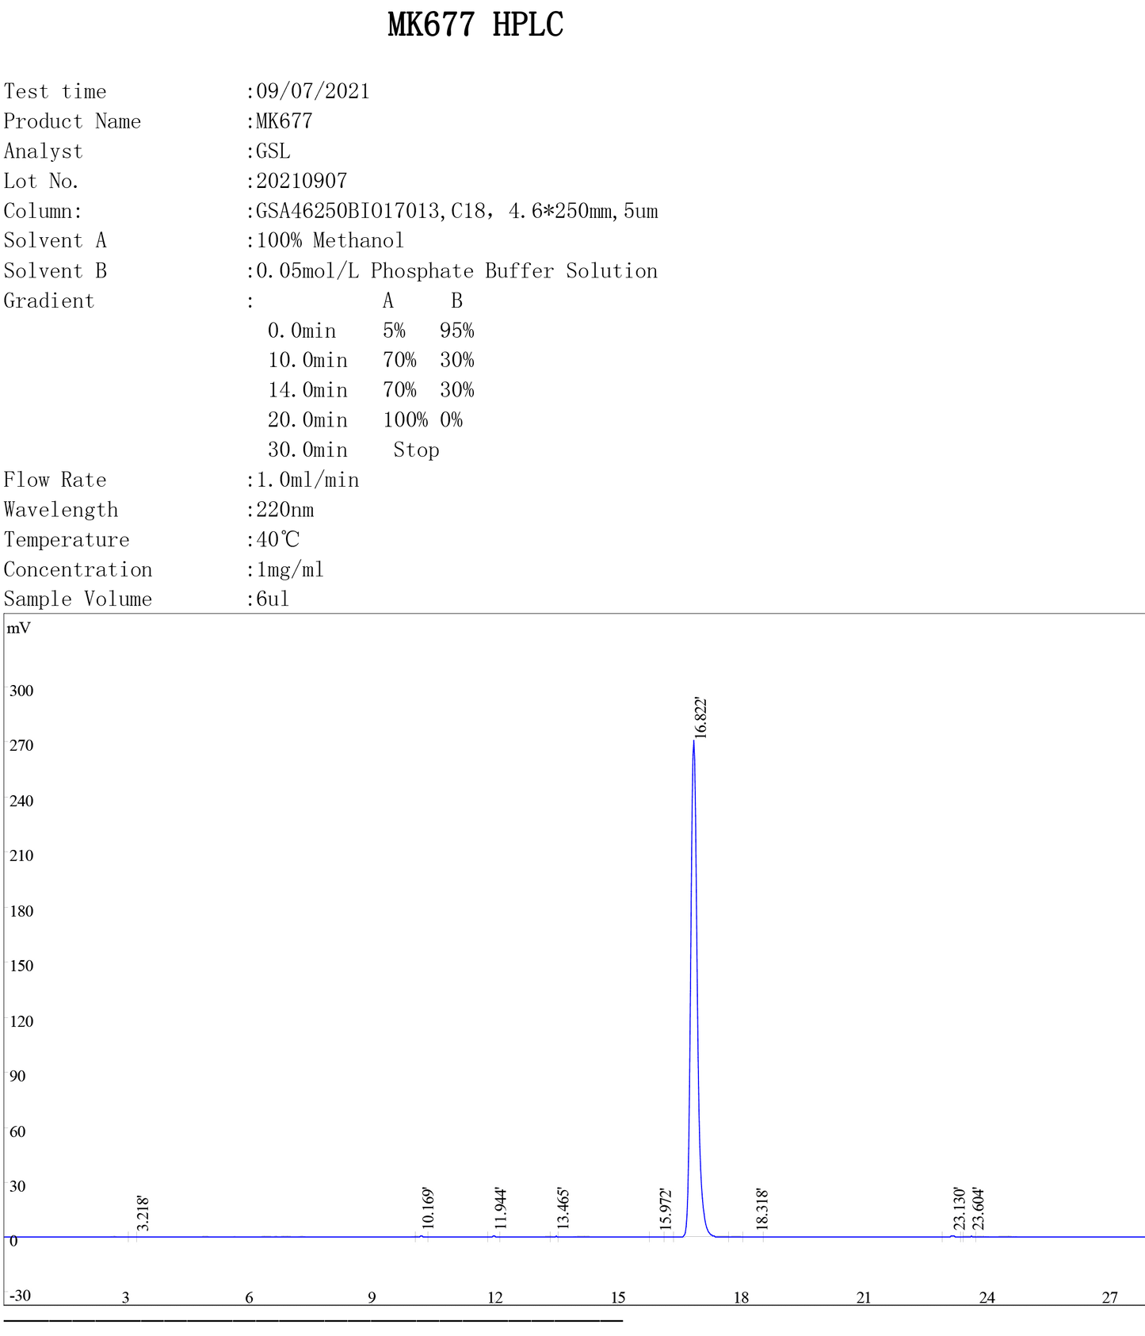The image size is (1145, 1336).
Task: Click the peak label 23.604'
Action: [979, 1208]
